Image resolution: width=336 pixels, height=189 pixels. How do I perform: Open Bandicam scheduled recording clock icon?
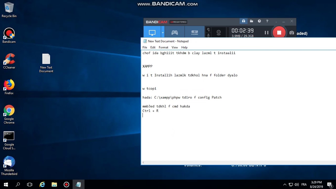pyautogui.click(x=259, y=21)
